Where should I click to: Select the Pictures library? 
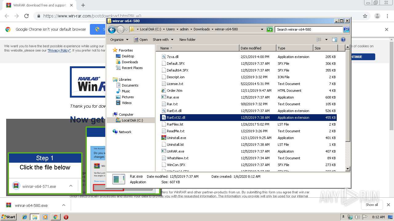point(124,97)
